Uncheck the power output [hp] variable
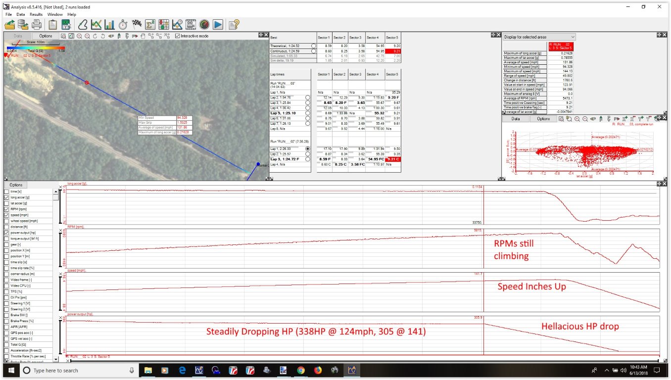This screenshot has width=671, height=380. (x=6, y=233)
